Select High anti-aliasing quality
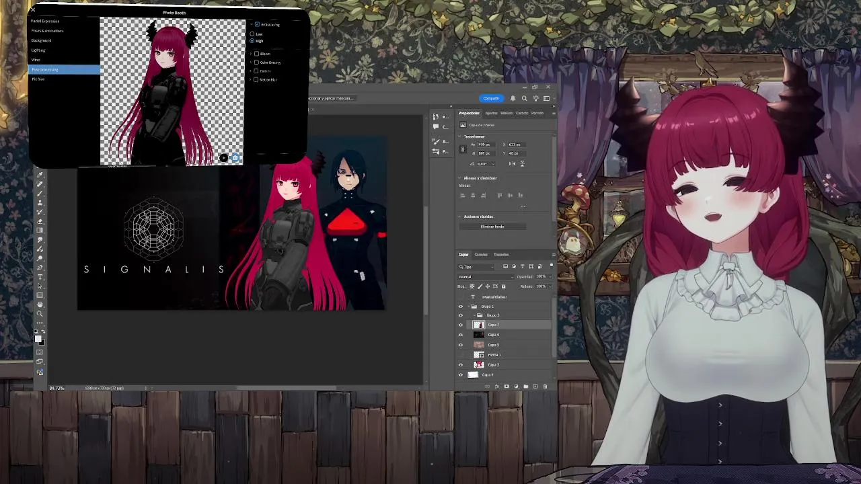The height and width of the screenshot is (484, 861). pos(252,41)
